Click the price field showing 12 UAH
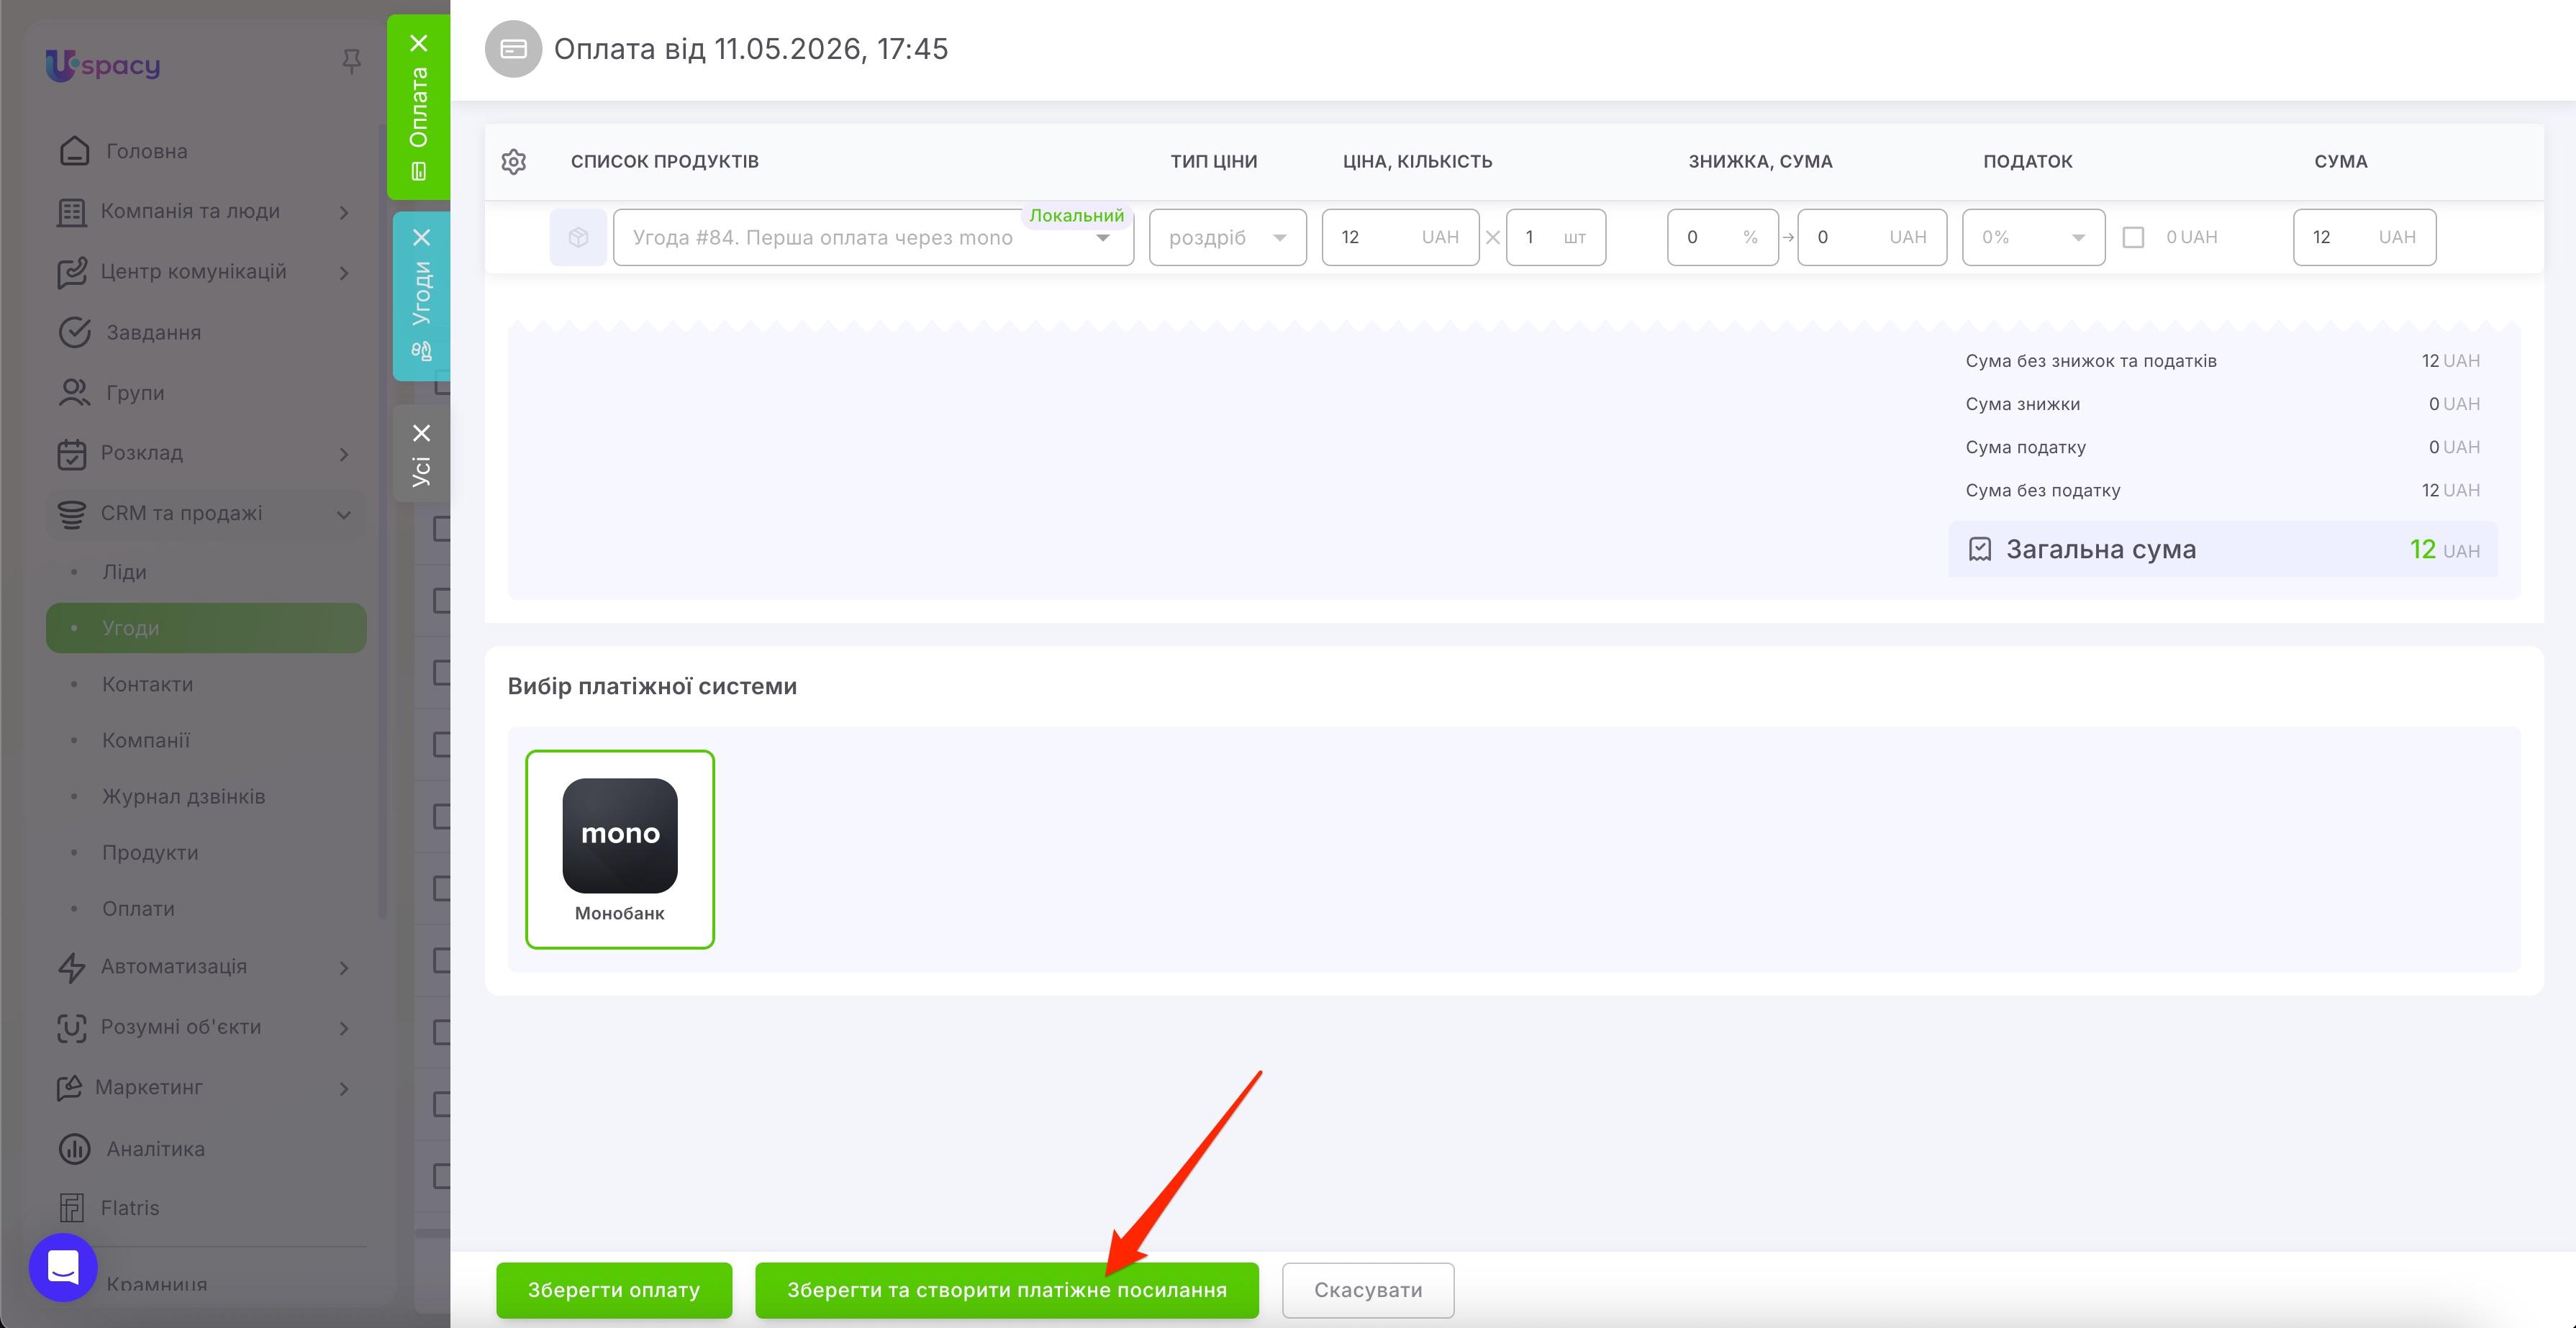This screenshot has width=2576, height=1328. click(x=1400, y=237)
